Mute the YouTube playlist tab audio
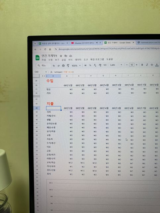Screen dimensions: 160x213 click(97, 43)
